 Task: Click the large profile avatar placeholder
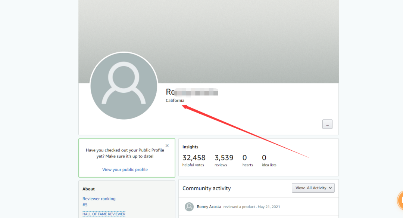point(124,86)
